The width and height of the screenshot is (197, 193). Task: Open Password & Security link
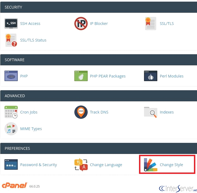click(39, 165)
